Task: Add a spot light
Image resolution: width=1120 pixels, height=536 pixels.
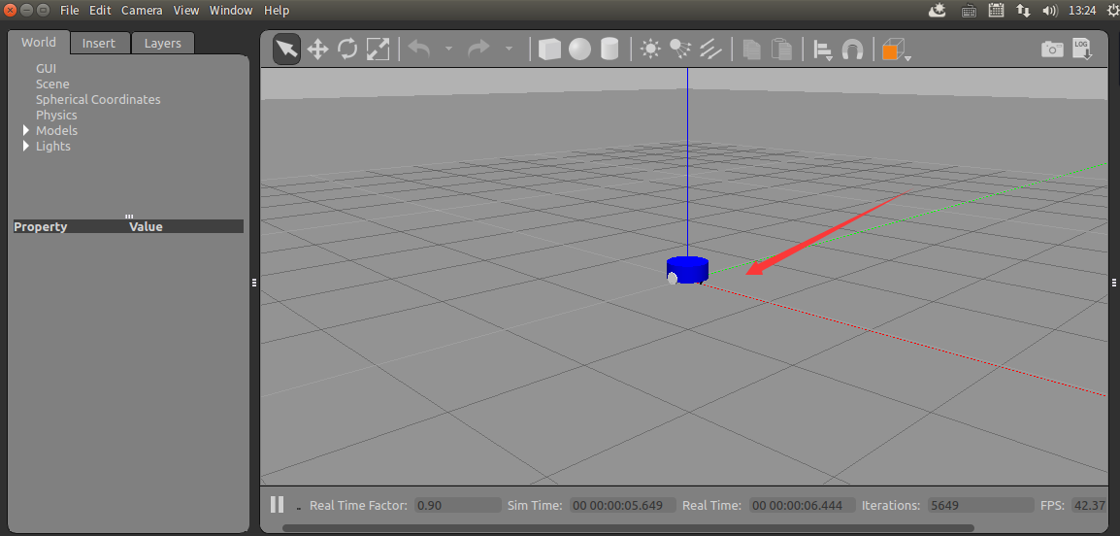Action: click(x=680, y=50)
